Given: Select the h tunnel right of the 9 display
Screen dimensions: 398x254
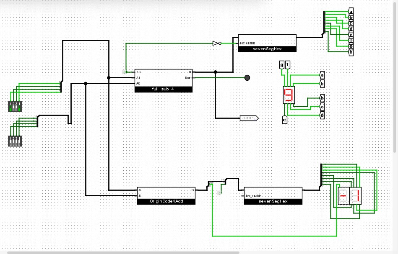Looking at the screenshot, I should [322, 98].
